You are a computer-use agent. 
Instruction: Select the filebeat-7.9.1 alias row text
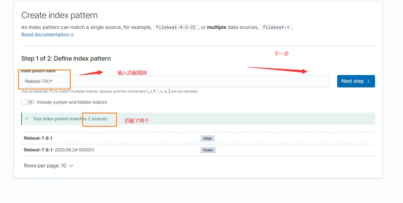38,138
